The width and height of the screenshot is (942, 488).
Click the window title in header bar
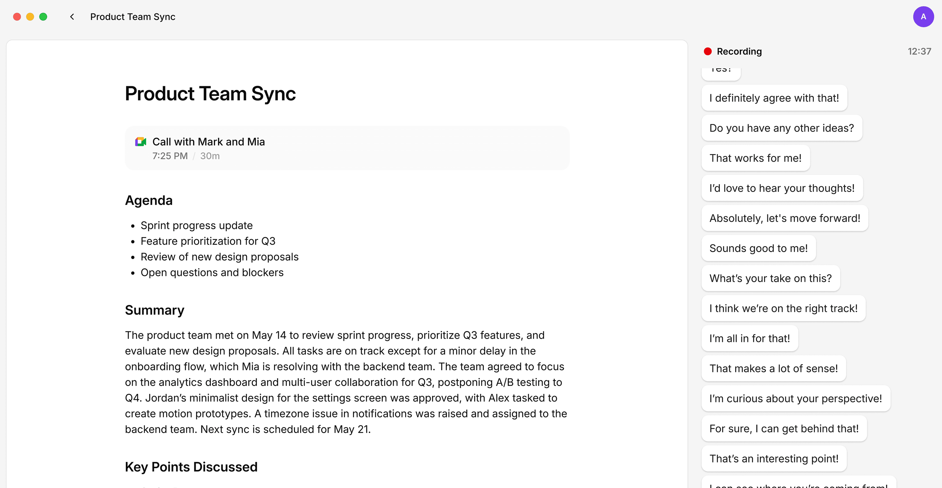tap(133, 17)
